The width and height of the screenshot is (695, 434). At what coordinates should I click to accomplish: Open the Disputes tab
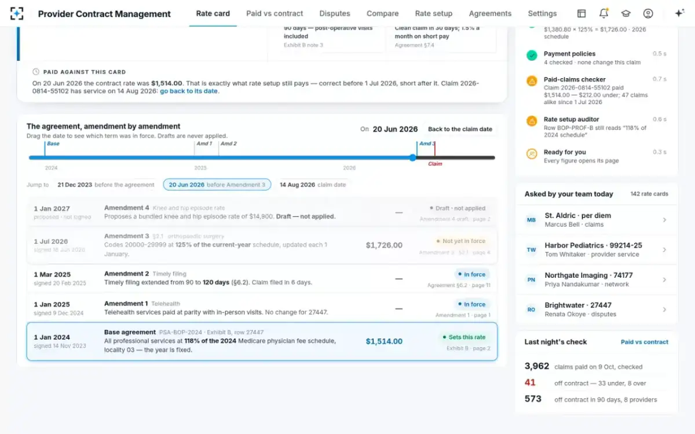[335, 13]
